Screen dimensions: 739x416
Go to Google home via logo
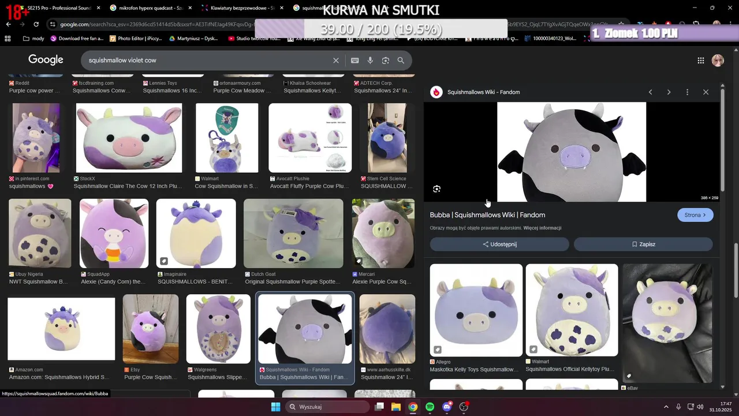(x=46, y=60)
